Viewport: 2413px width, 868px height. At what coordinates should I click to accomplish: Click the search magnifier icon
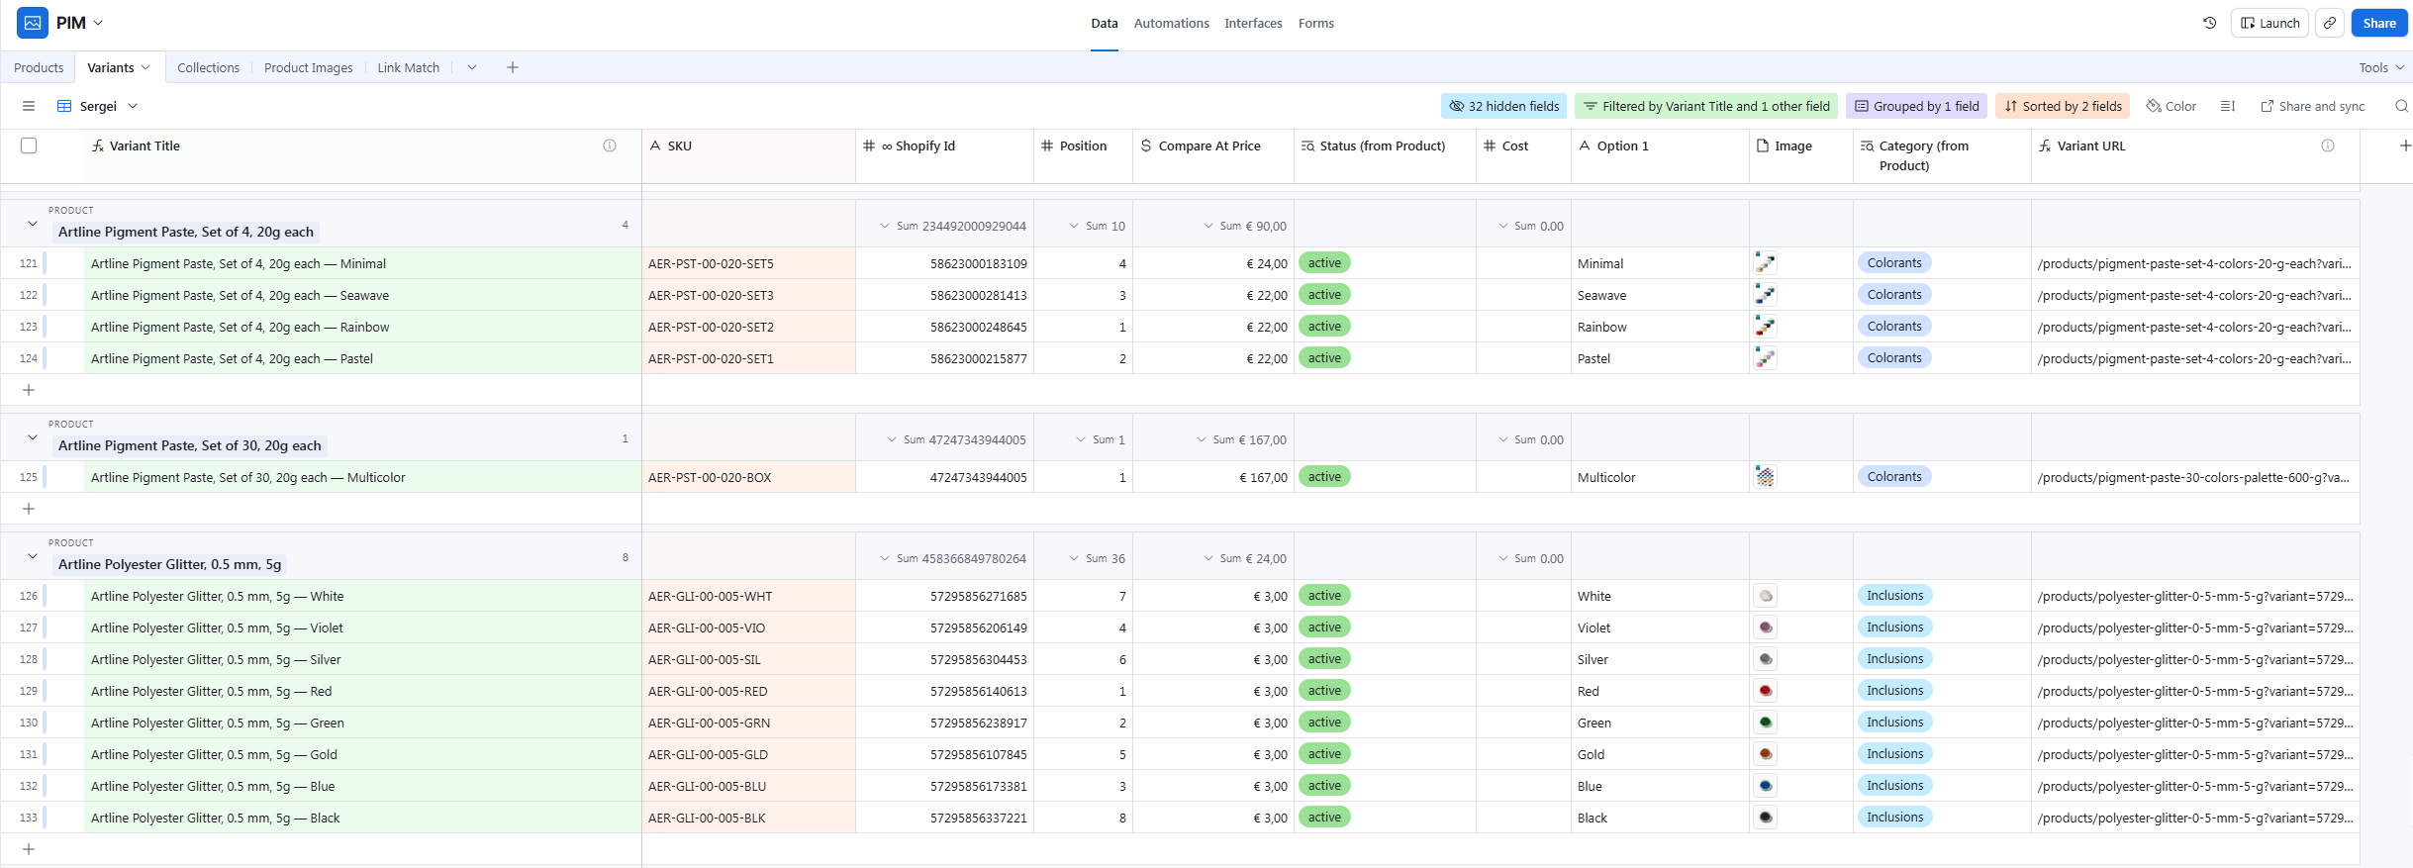click(x=2401, y=106)
